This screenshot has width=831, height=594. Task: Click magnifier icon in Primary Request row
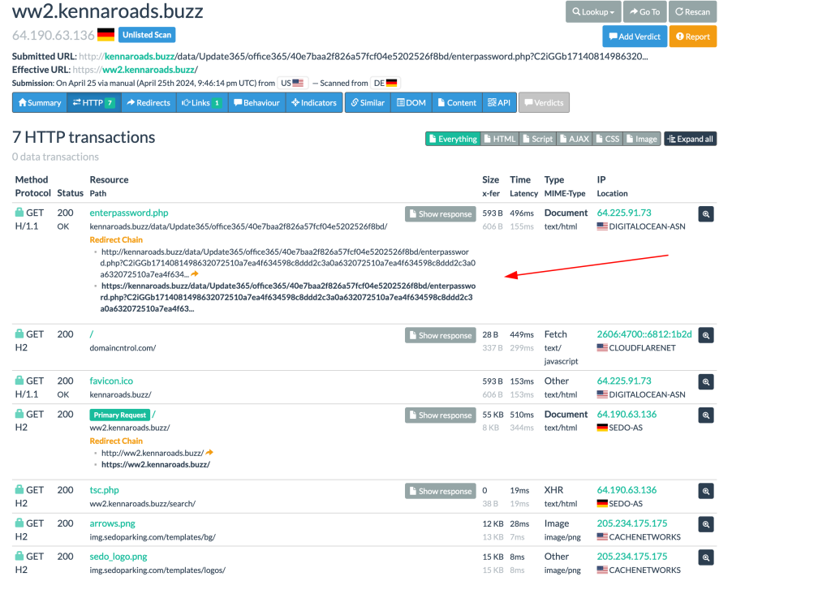(x=706, y=415)
